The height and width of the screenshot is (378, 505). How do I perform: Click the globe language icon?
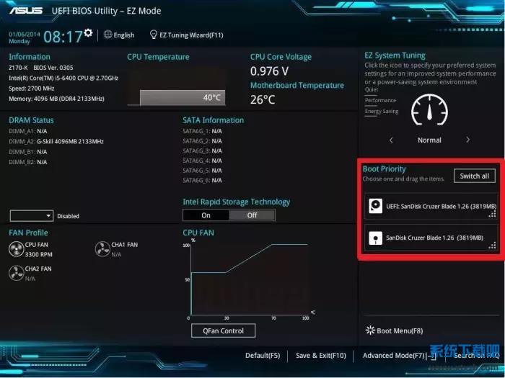click(x=108, y=35)
